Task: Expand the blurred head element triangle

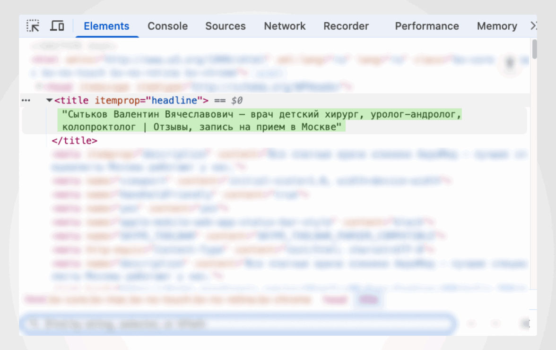Action: pos(39,87)
